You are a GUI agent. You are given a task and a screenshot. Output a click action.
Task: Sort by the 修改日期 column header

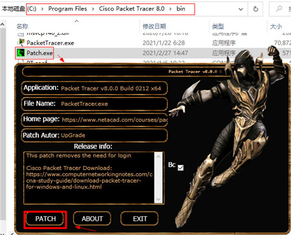(x=155, y=26)
